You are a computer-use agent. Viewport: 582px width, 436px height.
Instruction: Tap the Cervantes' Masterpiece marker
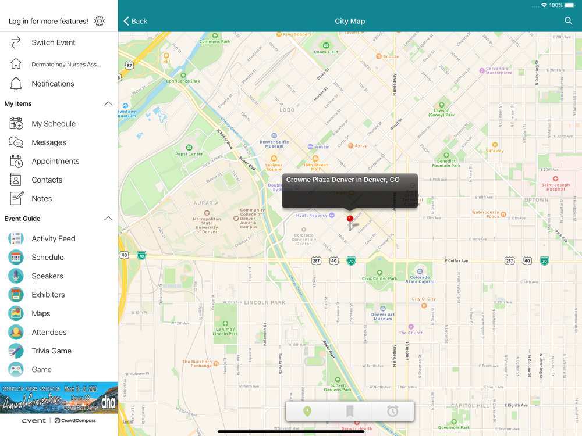tap(482, 70)
